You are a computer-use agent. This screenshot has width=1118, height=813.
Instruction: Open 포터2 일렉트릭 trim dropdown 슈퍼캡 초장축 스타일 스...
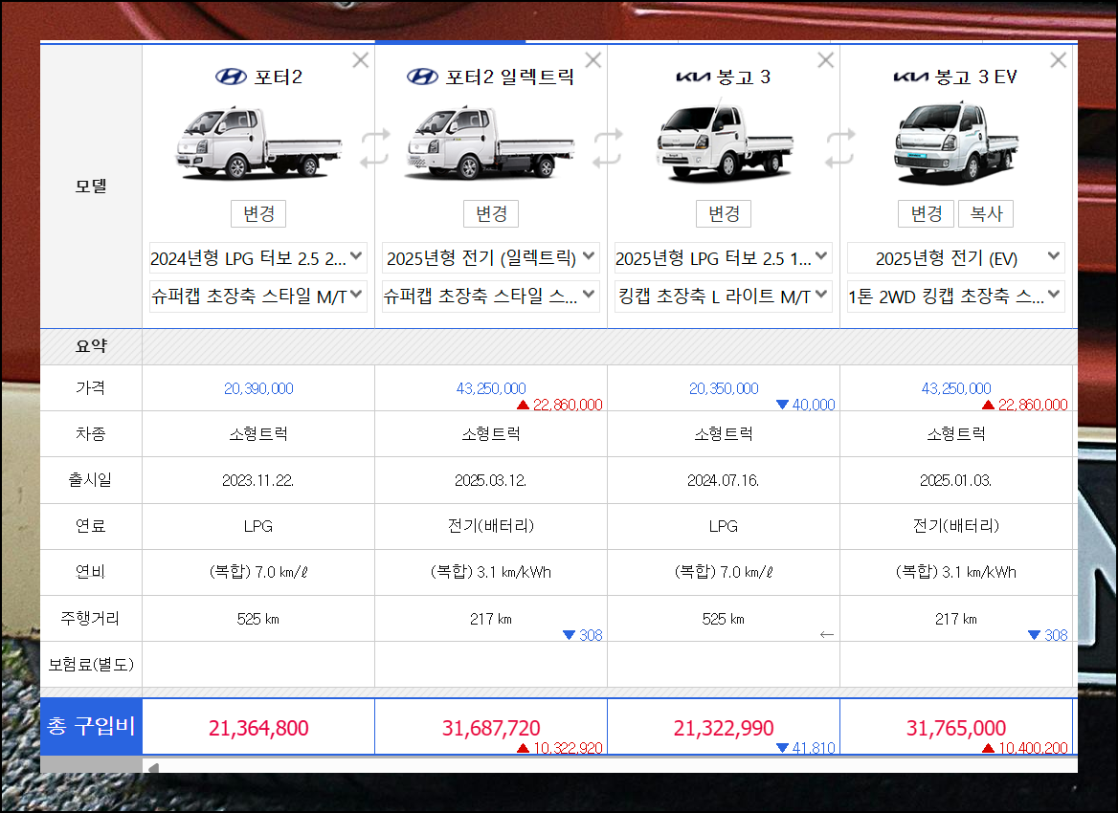coord(490,297)
